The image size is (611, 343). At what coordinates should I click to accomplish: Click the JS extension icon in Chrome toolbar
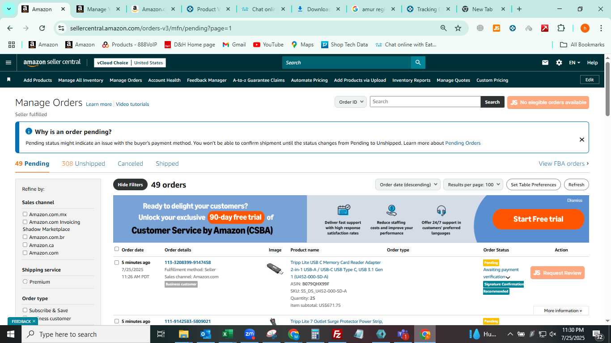(496, 28)
